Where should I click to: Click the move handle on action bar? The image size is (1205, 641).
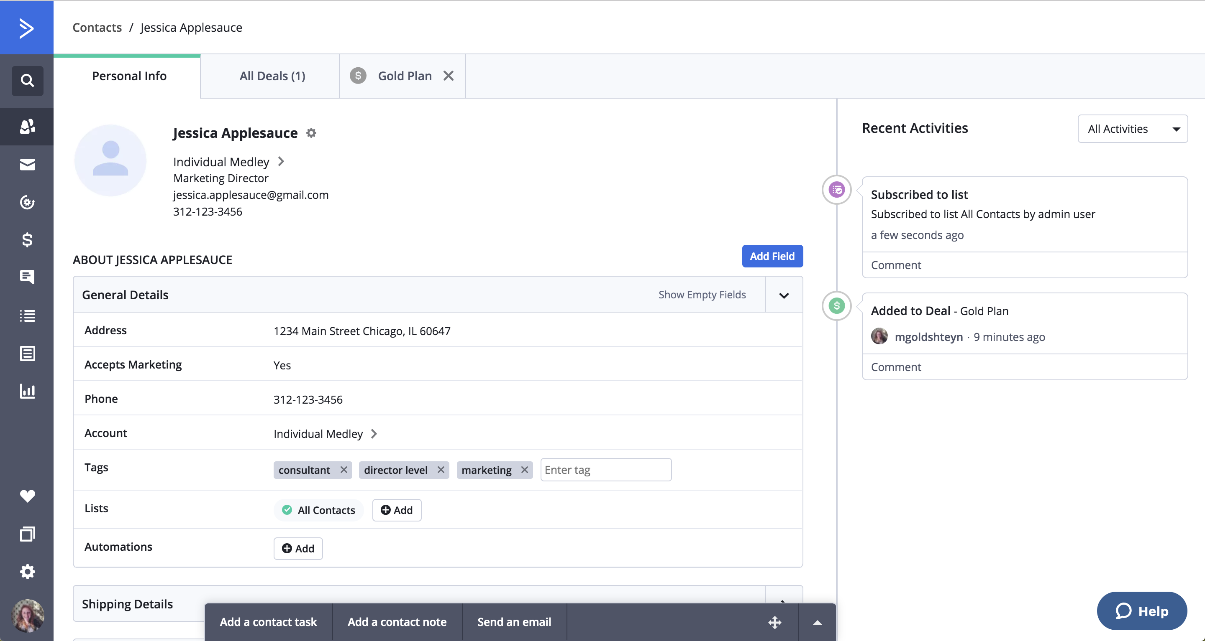[x=774, y=622]
